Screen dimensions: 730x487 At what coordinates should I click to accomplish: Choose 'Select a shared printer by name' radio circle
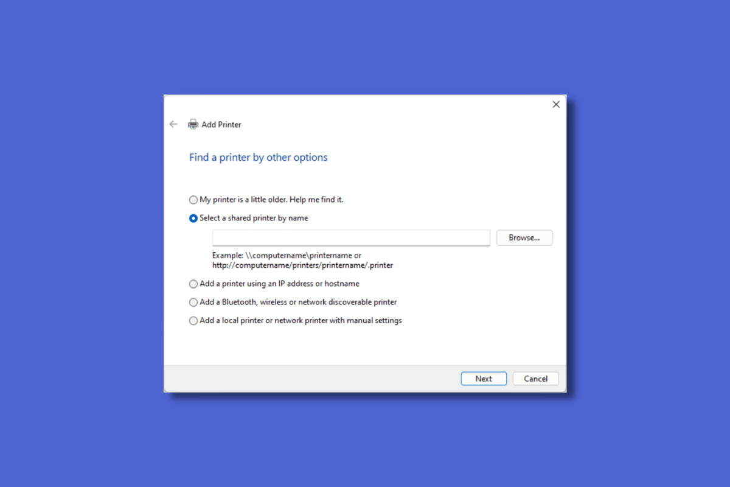[193, 218]
